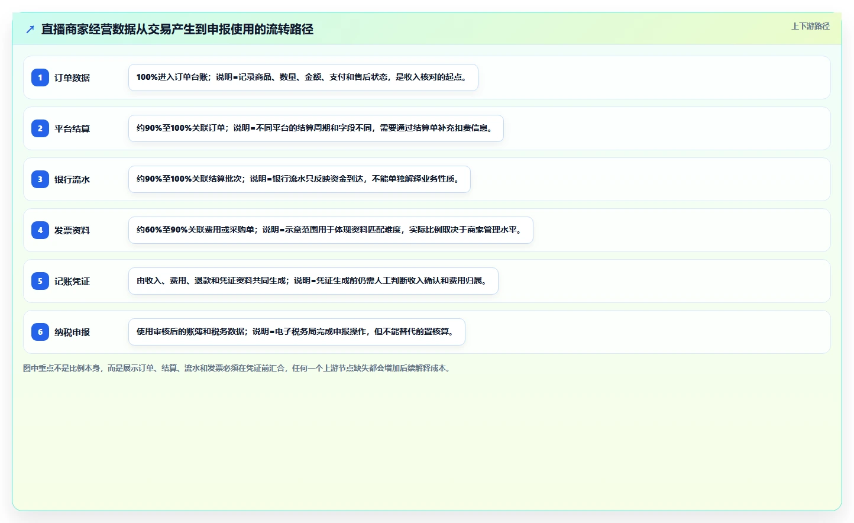
Task: Click the description box starting 100%进入订单台账
Action: 303,78
